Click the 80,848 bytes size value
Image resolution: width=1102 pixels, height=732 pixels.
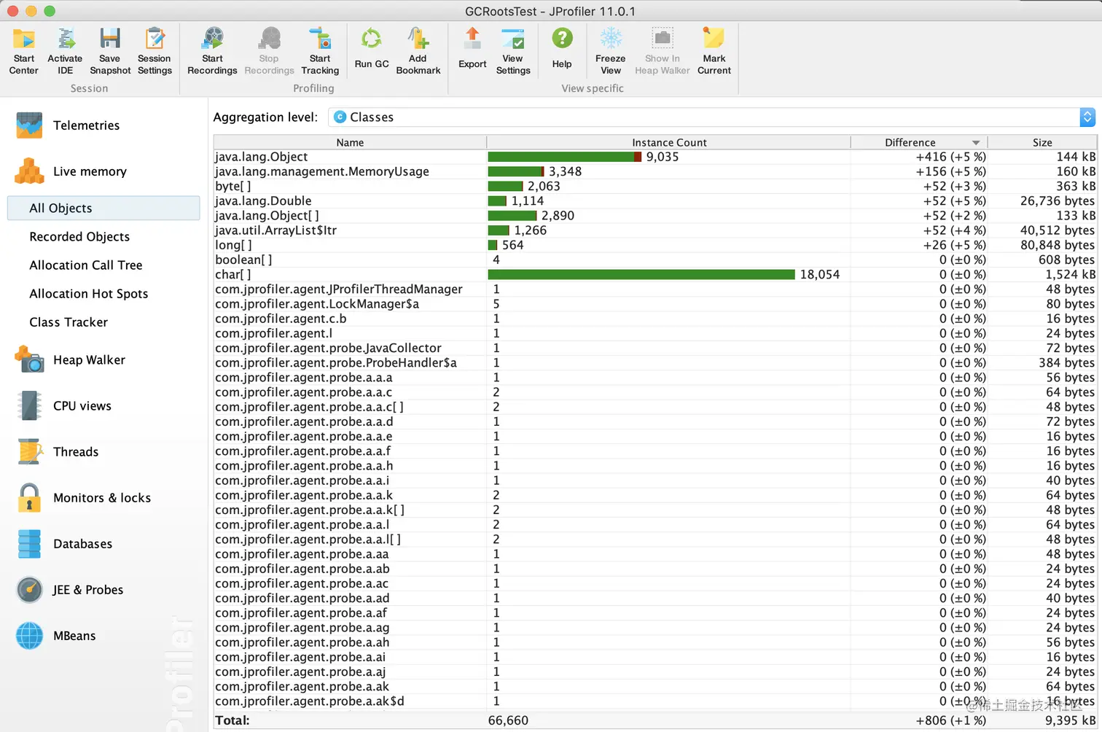point(1058,245)
